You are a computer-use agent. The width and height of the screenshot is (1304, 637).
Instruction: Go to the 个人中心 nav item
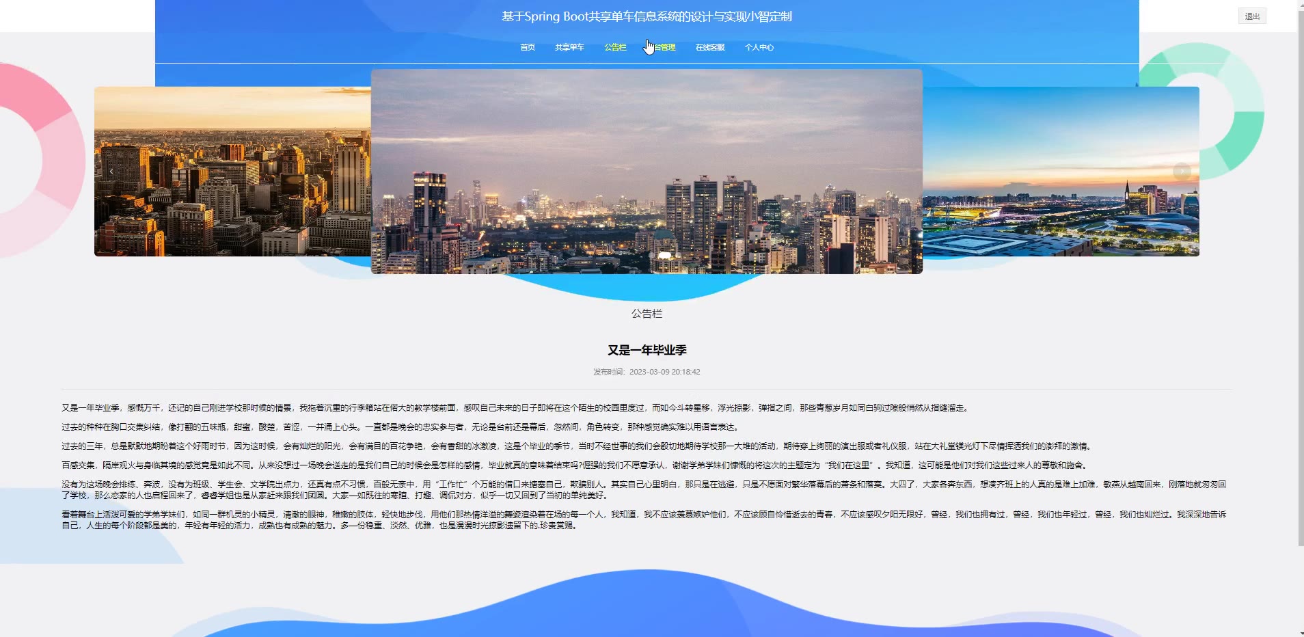(x=759, y=47)
